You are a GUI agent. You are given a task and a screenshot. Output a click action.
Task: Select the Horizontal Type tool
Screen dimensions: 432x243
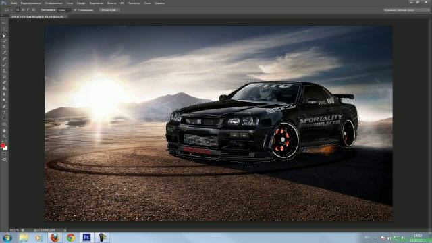4,112
